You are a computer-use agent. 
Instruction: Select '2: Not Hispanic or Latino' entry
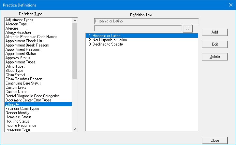[108, 40]
